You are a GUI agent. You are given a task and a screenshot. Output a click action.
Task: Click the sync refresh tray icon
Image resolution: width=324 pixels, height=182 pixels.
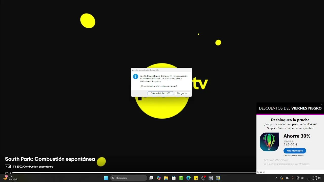(282, 178)
